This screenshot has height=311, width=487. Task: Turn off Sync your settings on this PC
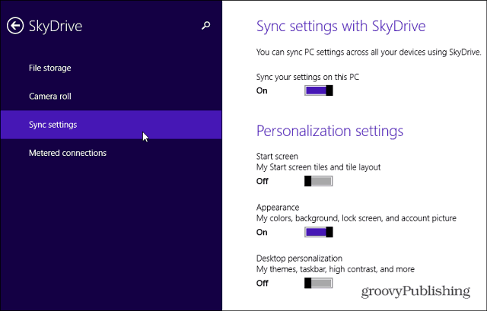click(319, 90)
